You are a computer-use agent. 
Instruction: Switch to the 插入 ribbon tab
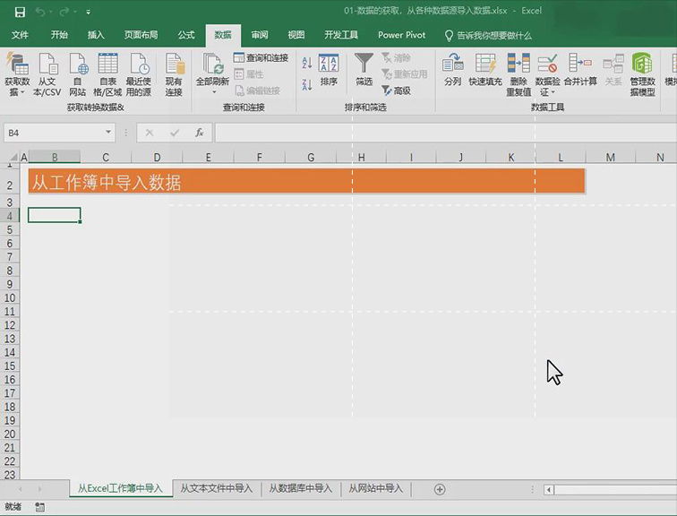96,35
